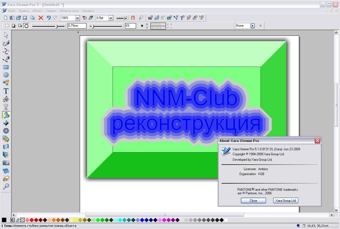This screenshot has height=229, width=340.
Task: Click the Previous zoom icon
Action: click(84, 18)
